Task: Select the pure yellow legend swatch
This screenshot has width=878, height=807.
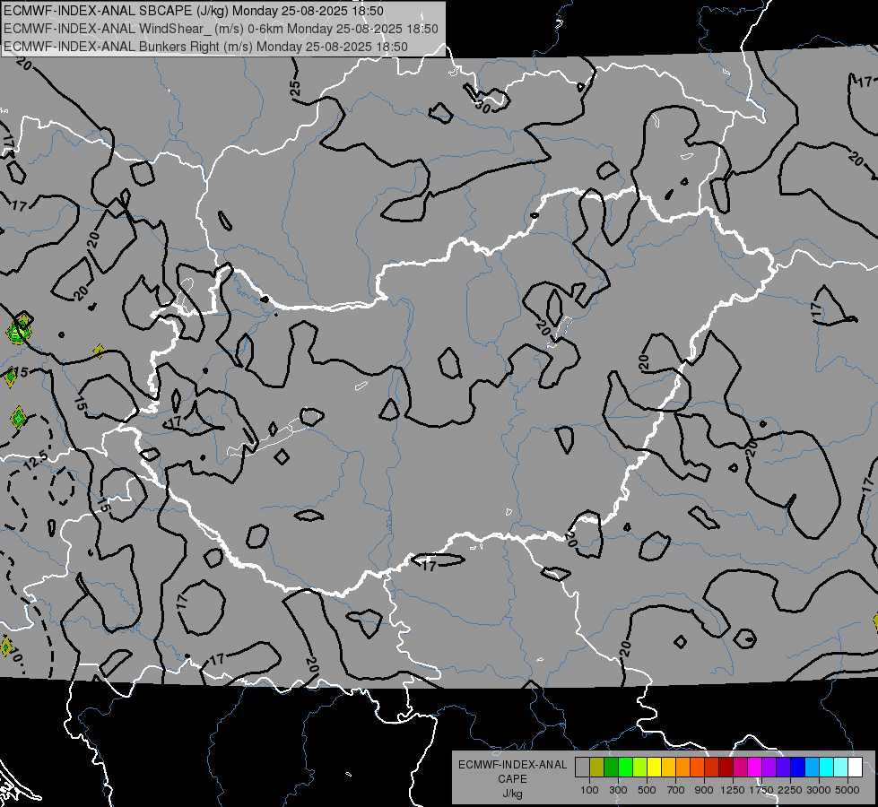Action: tap(654, 768)
